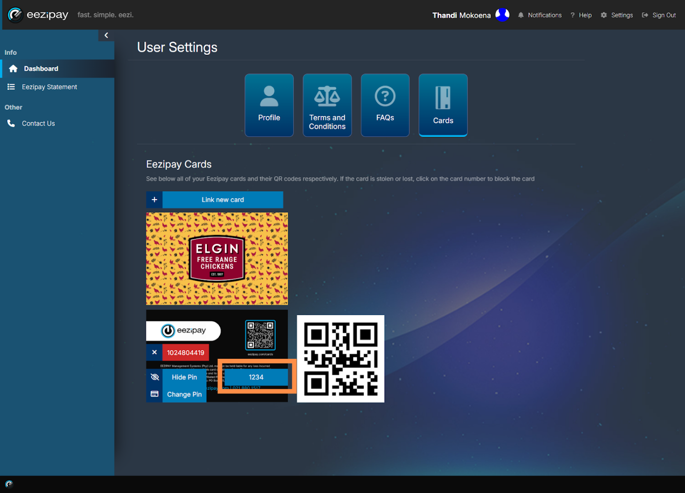Click the eezipay logo in header

(x=38, y=15)
